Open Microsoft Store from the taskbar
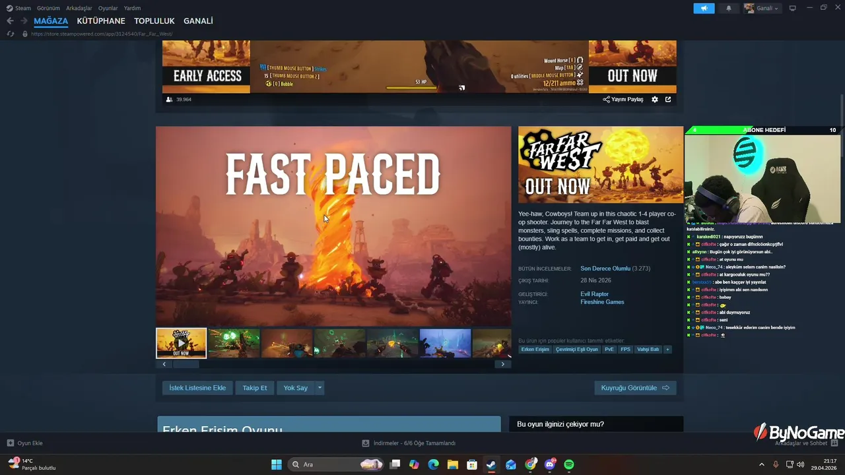 click(472, 464)
